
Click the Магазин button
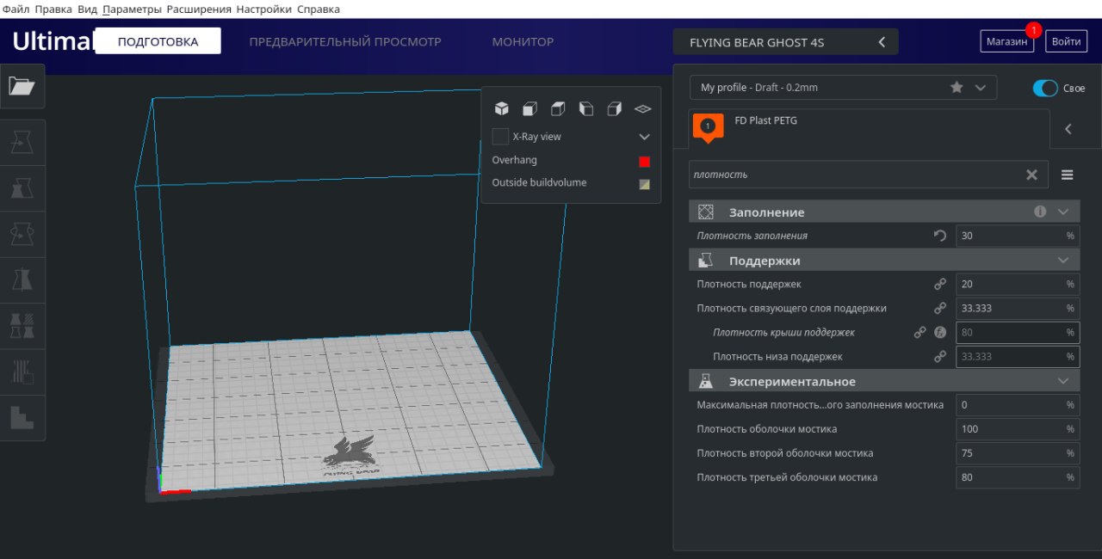click(1006, 41)
